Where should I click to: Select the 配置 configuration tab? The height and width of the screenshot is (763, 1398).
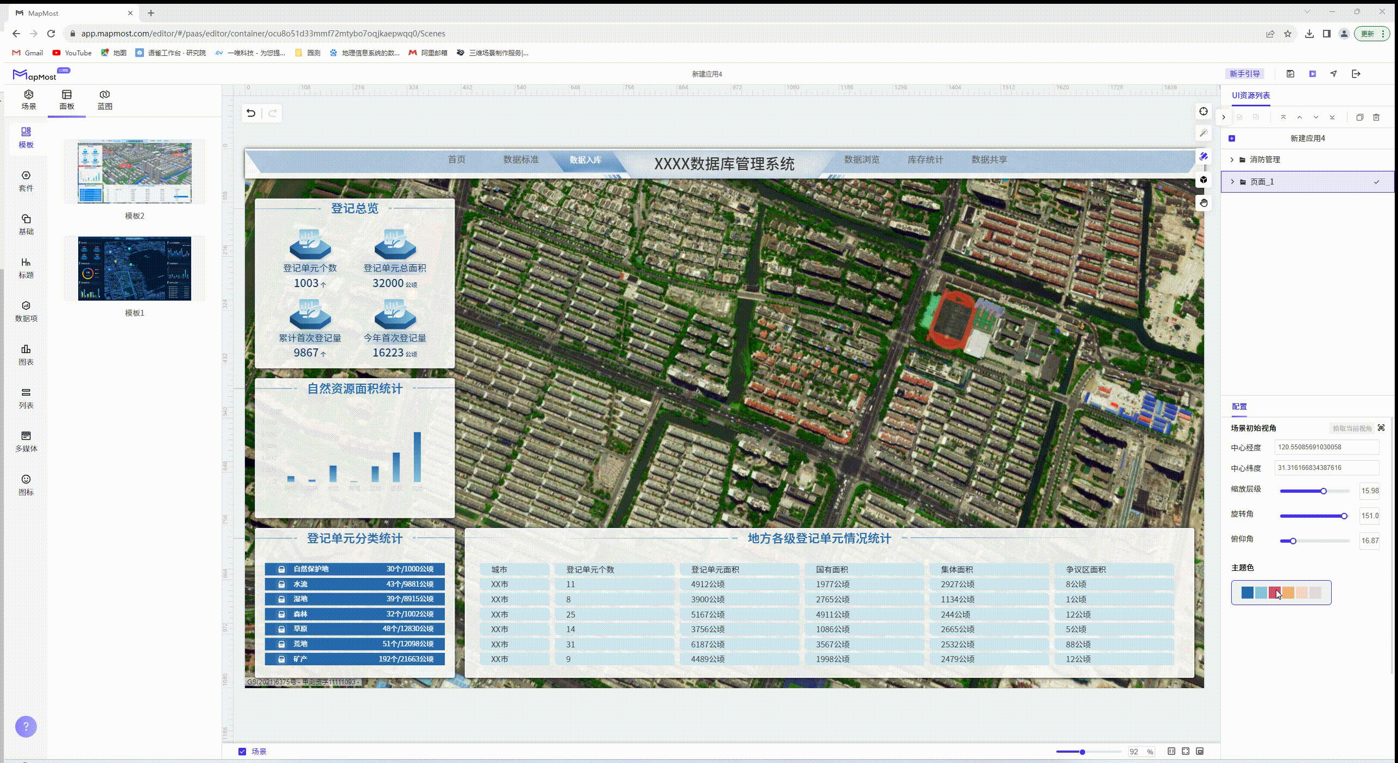[1239, 406]
